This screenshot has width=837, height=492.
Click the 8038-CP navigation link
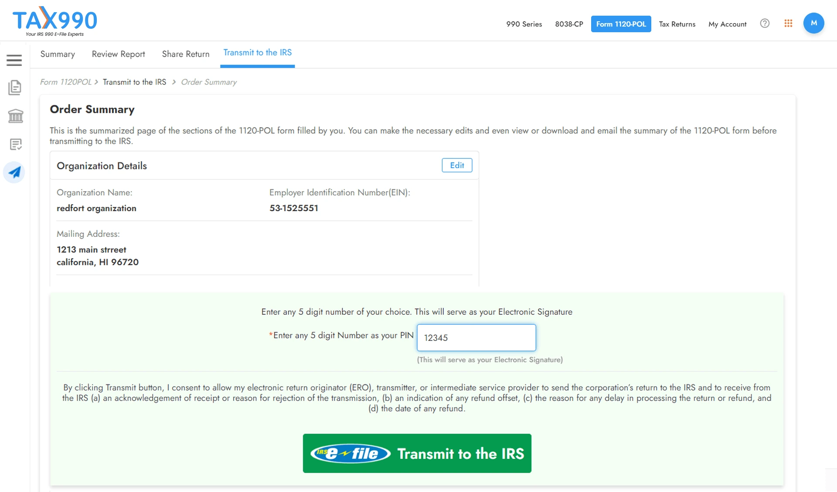point(569,24)
